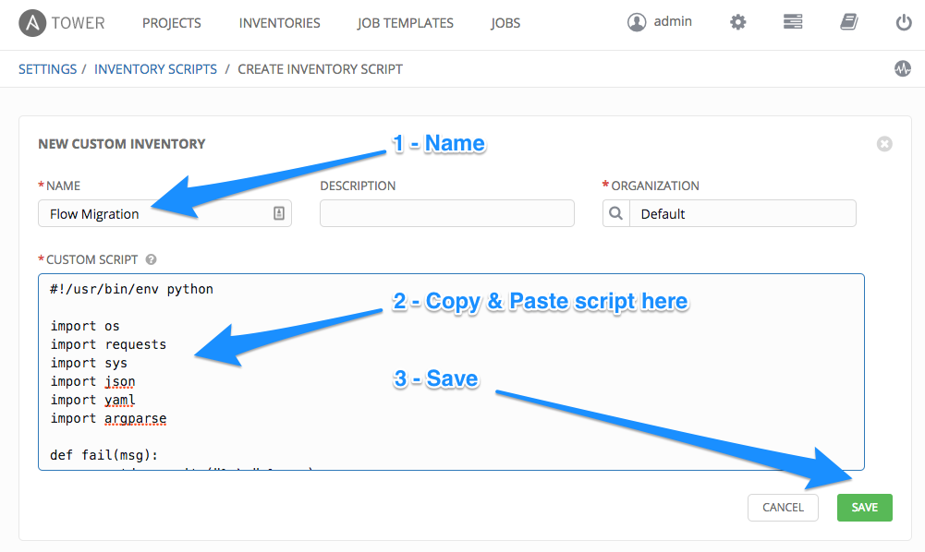Click the Cancel button
The height and width of the screenshot is (552, 925).
coord(783,507)
